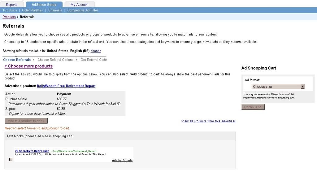Select the Get Referral Code step
This screenshot has height=171, width=317.
pyautogui.click(x=93, y=60)
